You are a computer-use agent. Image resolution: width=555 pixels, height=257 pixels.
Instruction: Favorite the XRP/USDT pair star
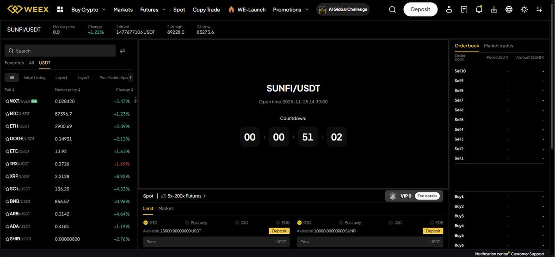[x=7, y=176]
